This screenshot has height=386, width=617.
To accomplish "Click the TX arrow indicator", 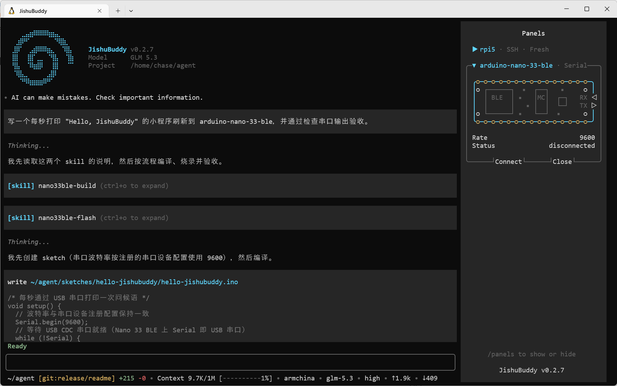I will pyautogui.click(x=594, y=105).
